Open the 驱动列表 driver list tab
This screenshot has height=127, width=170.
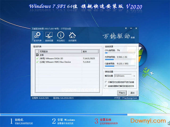click(x=37, y=37)
